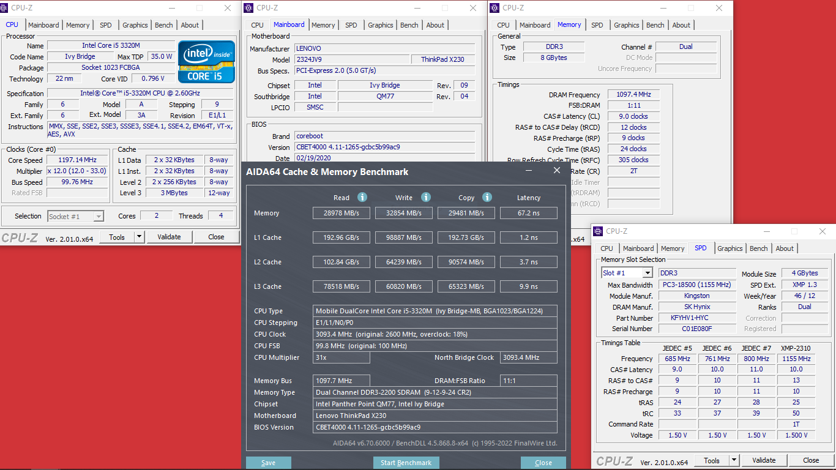Open Tools dropdown arrow in SPD window
836x470 pixels.
(734, 460)
